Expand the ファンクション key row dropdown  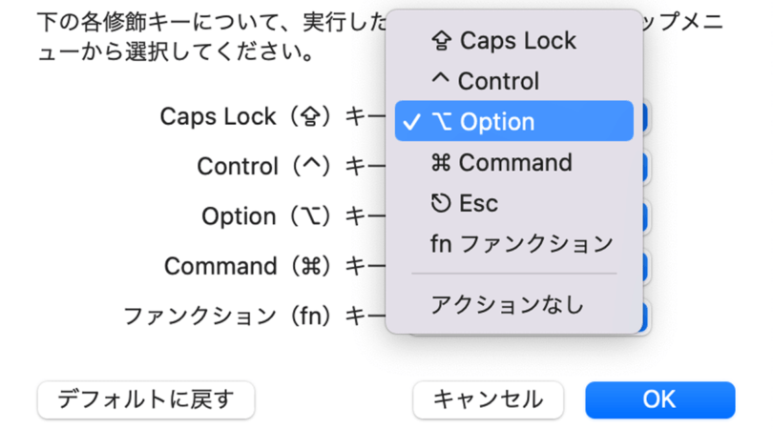pyautogui.click(x=644, y=316)
